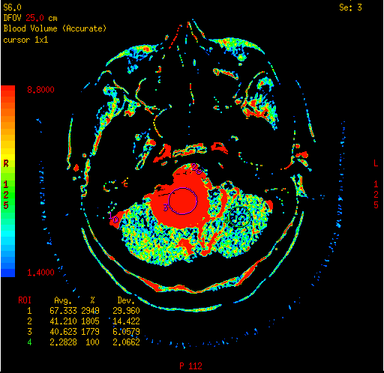
Task: Click the color scale minimum value 1.4000
Action: (x=40, y=273)
